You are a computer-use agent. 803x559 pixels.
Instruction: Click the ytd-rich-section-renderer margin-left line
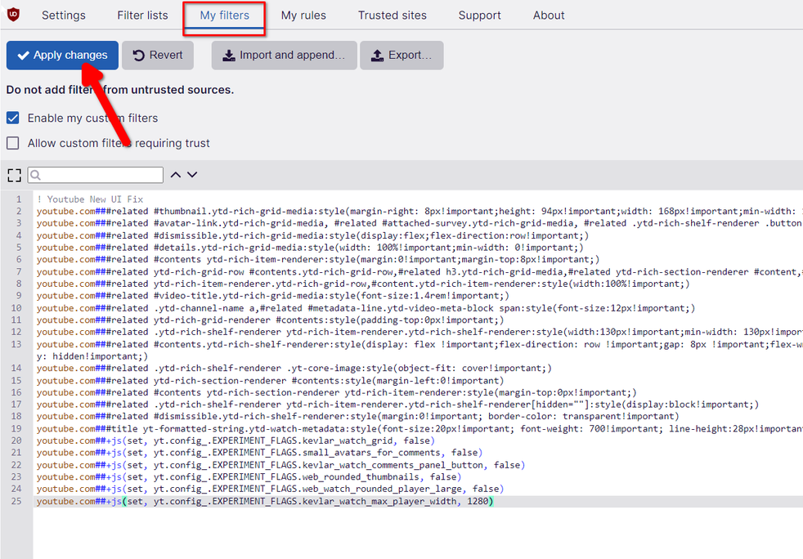270,380
